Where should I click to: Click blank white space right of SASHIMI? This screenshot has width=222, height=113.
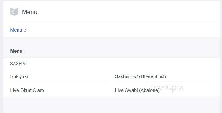point(122,64)
